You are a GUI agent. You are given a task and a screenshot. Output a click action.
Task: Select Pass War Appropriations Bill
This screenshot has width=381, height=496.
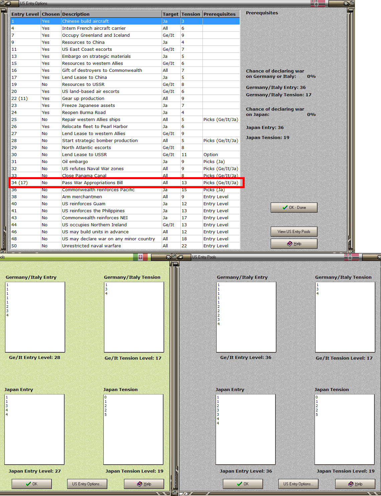tap(125, 182)
